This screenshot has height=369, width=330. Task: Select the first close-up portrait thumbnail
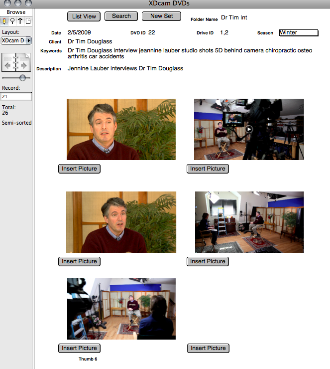[121, 129]
